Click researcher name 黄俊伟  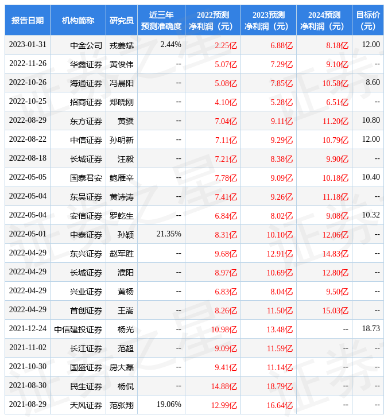(122, 64)
